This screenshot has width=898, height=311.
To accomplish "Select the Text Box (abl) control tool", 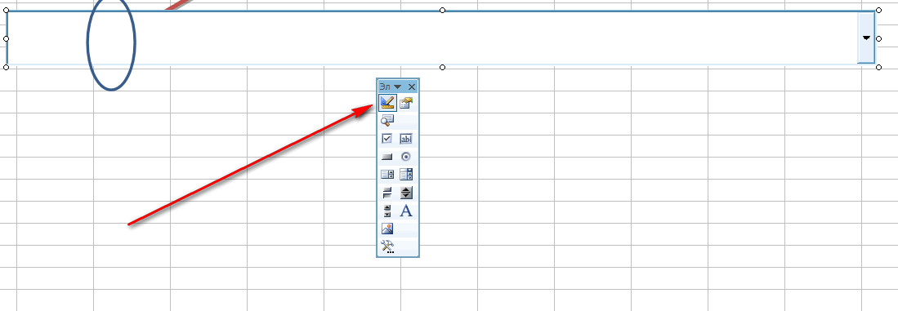I will [406, 139].
